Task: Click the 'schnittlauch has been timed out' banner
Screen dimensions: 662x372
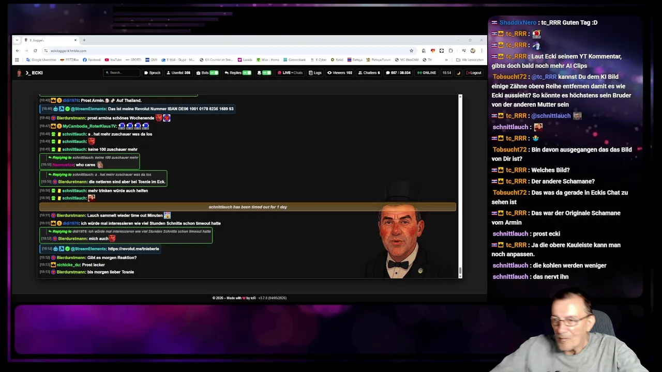Action: (248, 207)
